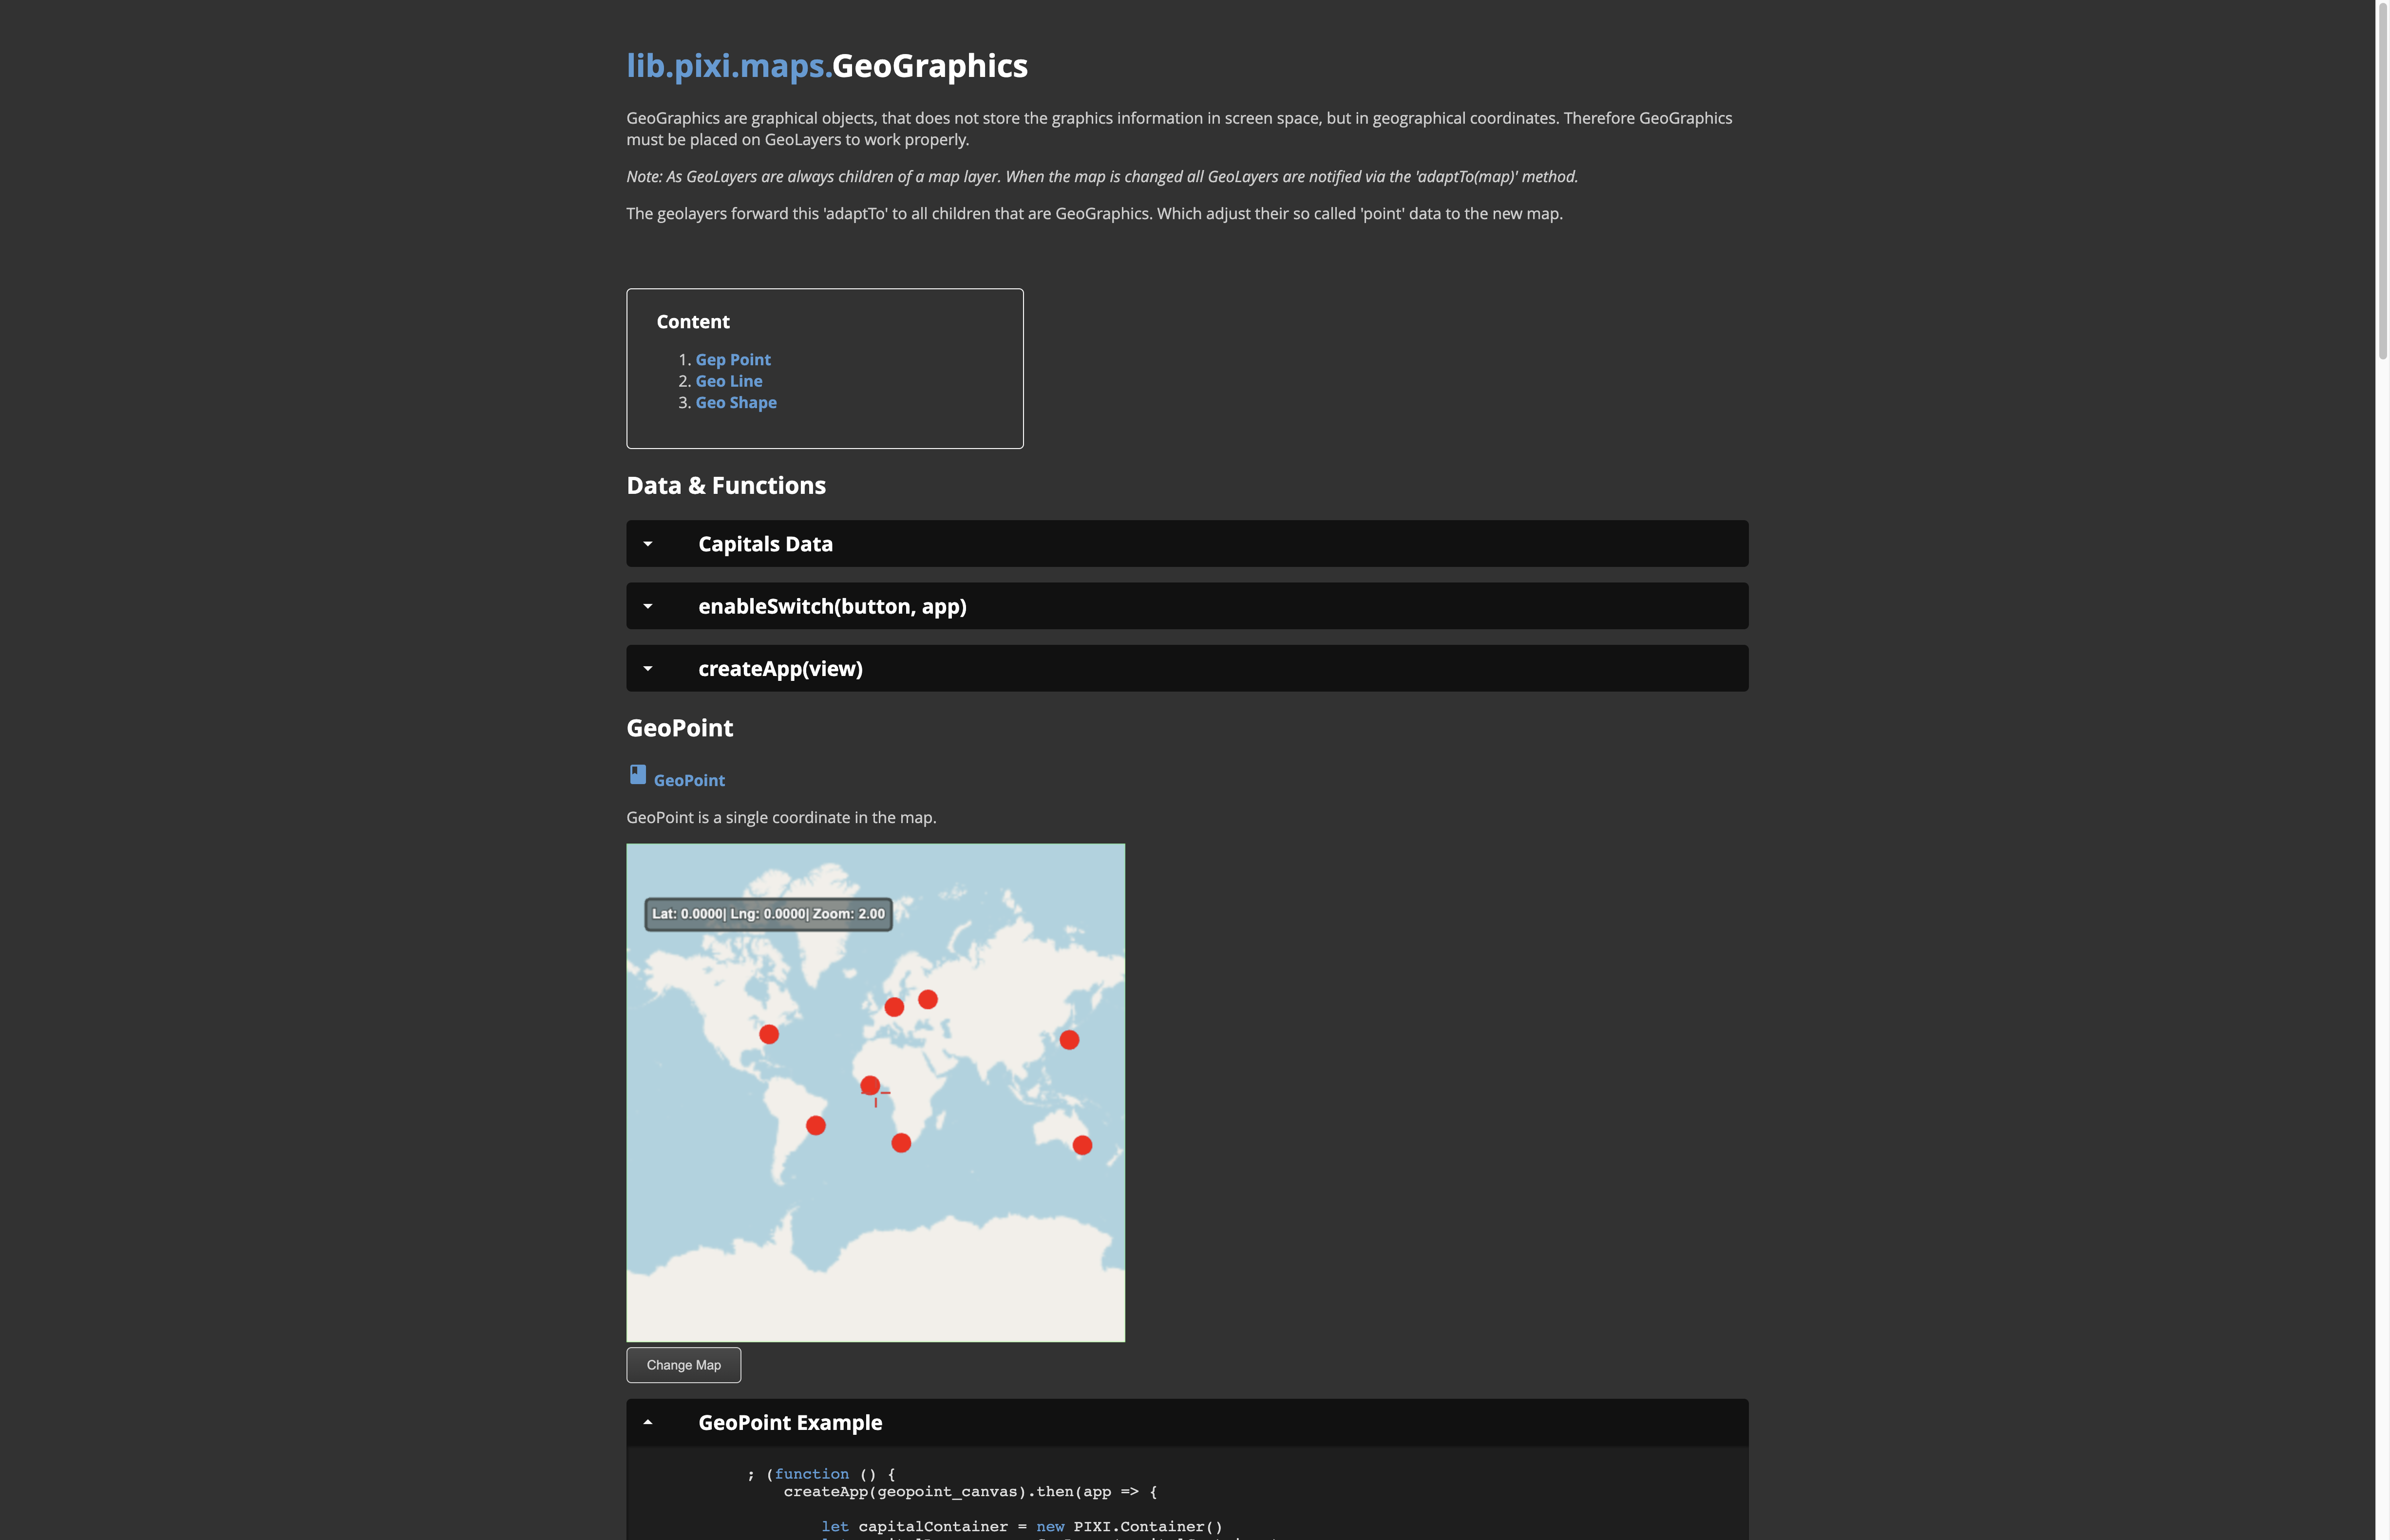Click the page's vertical scrollbar thumb
The width and height of the screenshot is (2390, 1540).
[x=2382, y=180]
